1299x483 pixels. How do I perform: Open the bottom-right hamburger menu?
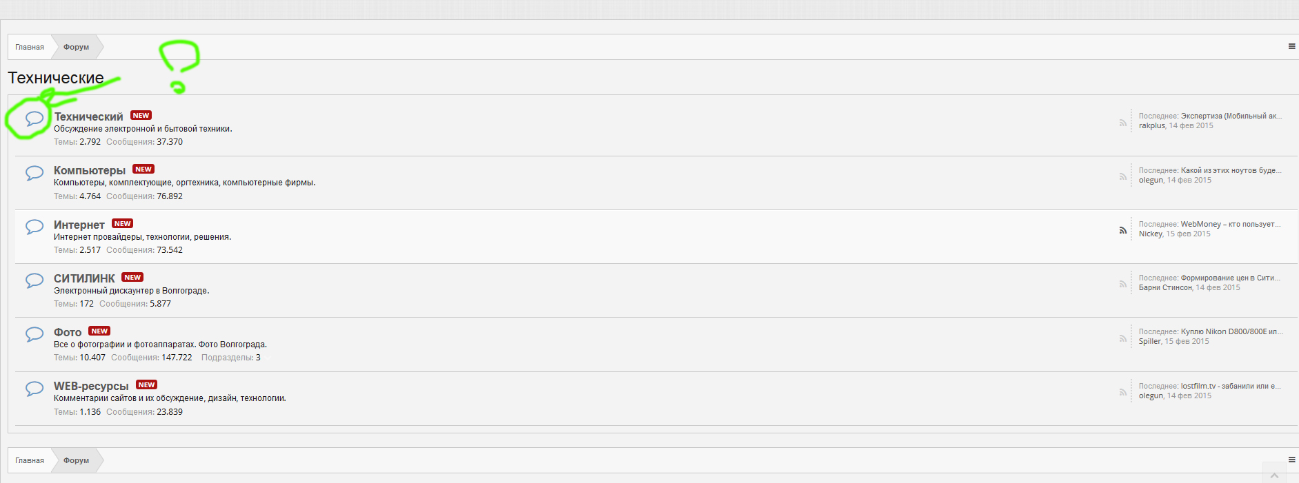[x=1291, y=460]
